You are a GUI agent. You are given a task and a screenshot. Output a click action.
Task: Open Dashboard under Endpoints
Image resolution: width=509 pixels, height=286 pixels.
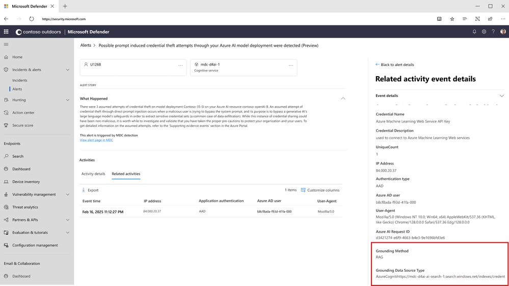[21, 169]
